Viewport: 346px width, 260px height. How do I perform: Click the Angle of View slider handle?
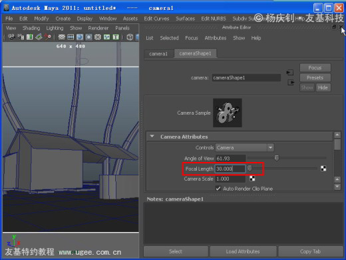coord(277,158)
